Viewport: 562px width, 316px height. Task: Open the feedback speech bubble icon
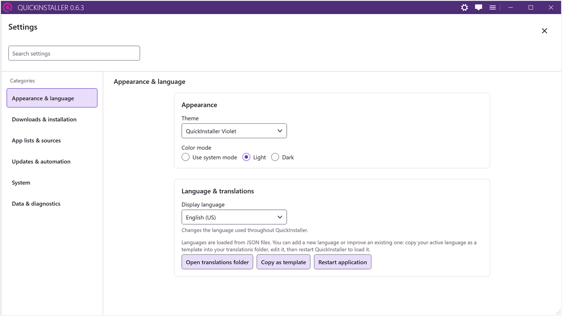click(x=479, y=7)
